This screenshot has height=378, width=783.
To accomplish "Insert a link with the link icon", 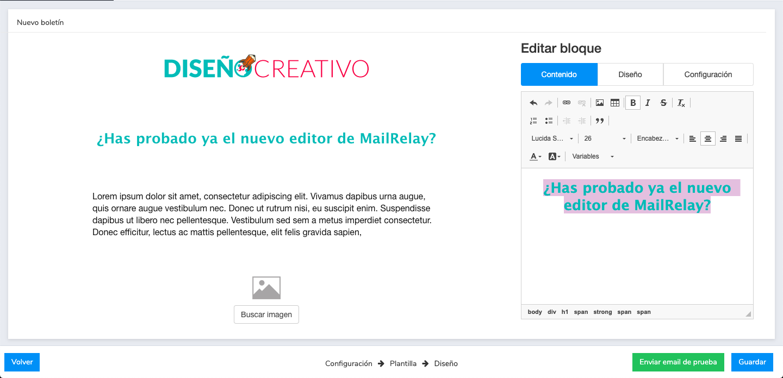I will click(x=565, y=102).
